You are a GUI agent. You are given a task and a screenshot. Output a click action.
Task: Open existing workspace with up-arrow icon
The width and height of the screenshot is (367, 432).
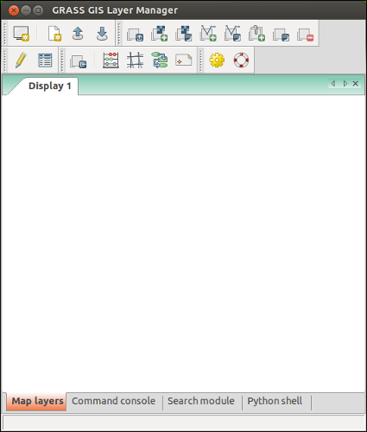[78, 34]
